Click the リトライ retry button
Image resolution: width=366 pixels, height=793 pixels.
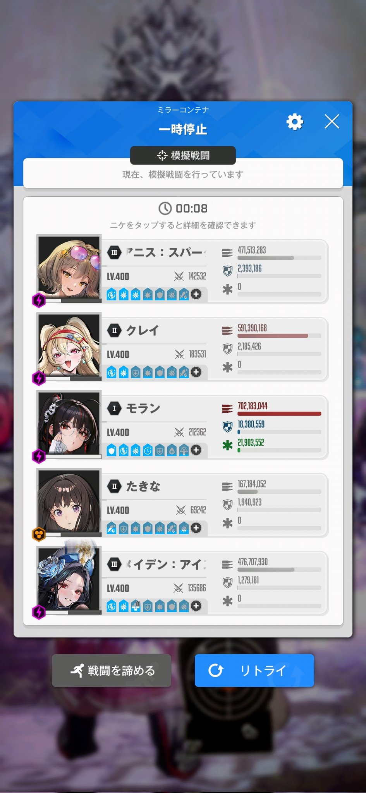[254, 670]
